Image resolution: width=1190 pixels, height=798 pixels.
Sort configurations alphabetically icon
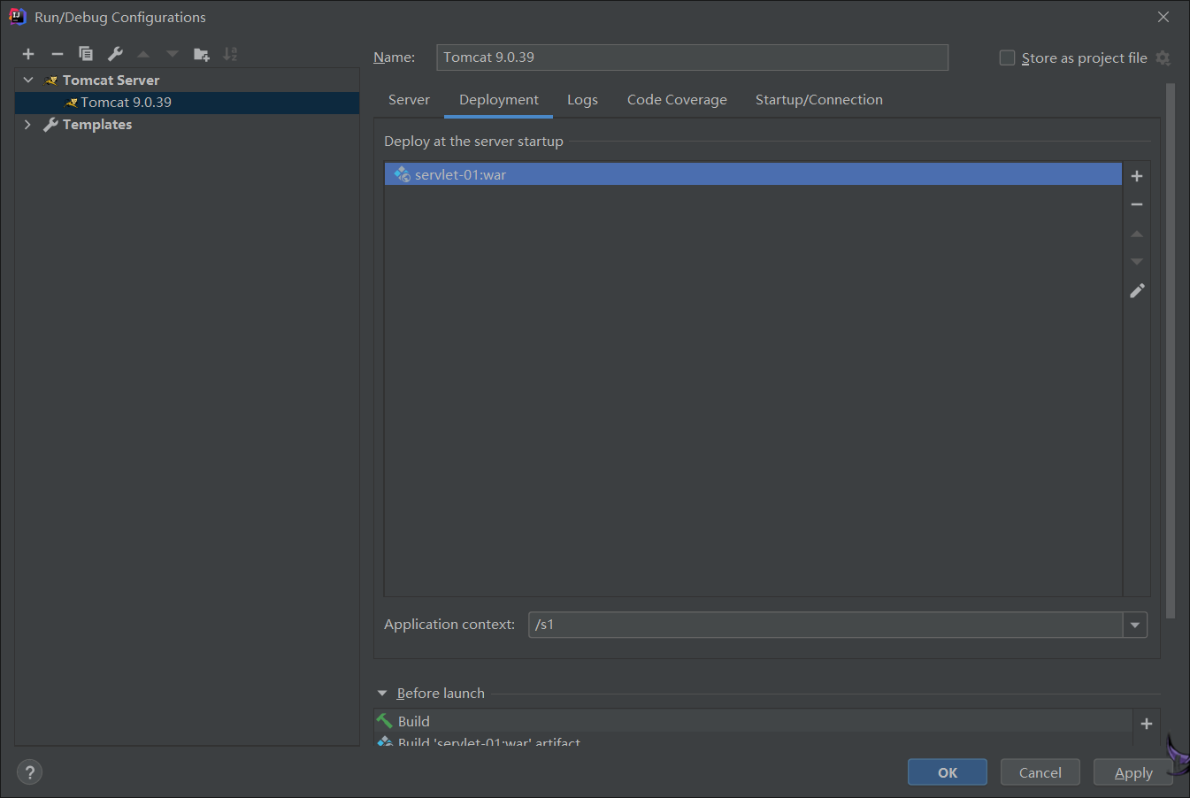(230, 54)
